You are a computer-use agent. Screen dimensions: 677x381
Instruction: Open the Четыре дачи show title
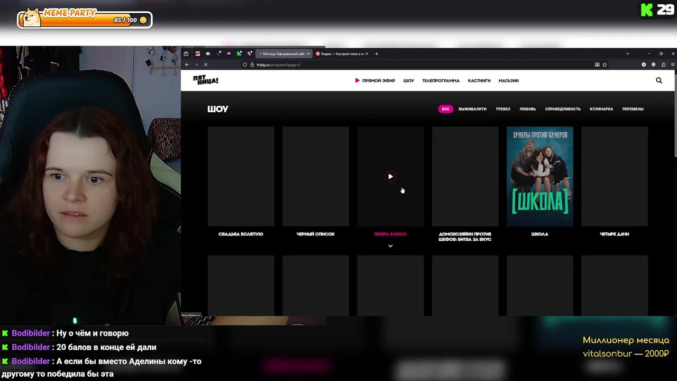point(615,234)
